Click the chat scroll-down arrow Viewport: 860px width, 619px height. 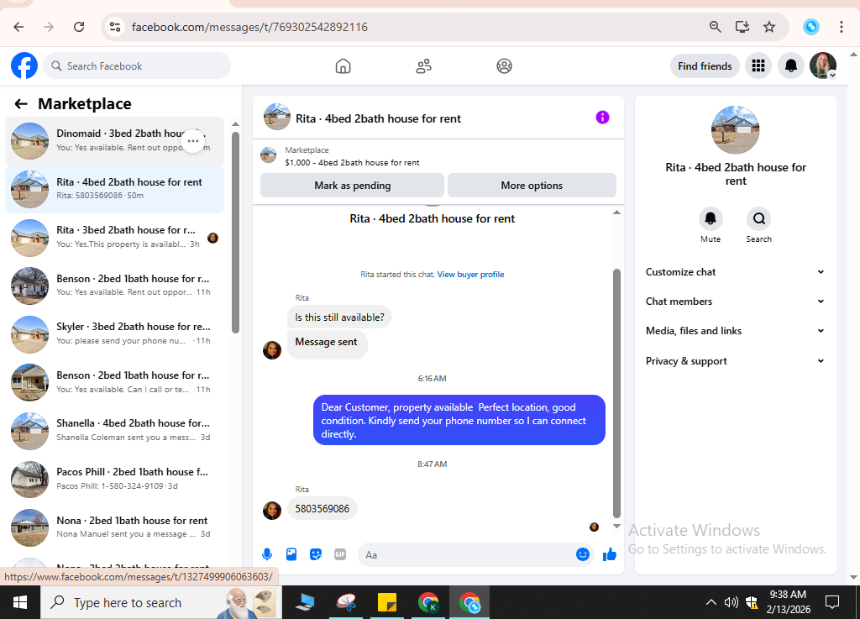(616, 527)
